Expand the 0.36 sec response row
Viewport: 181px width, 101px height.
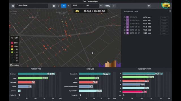tap(124, 17)
